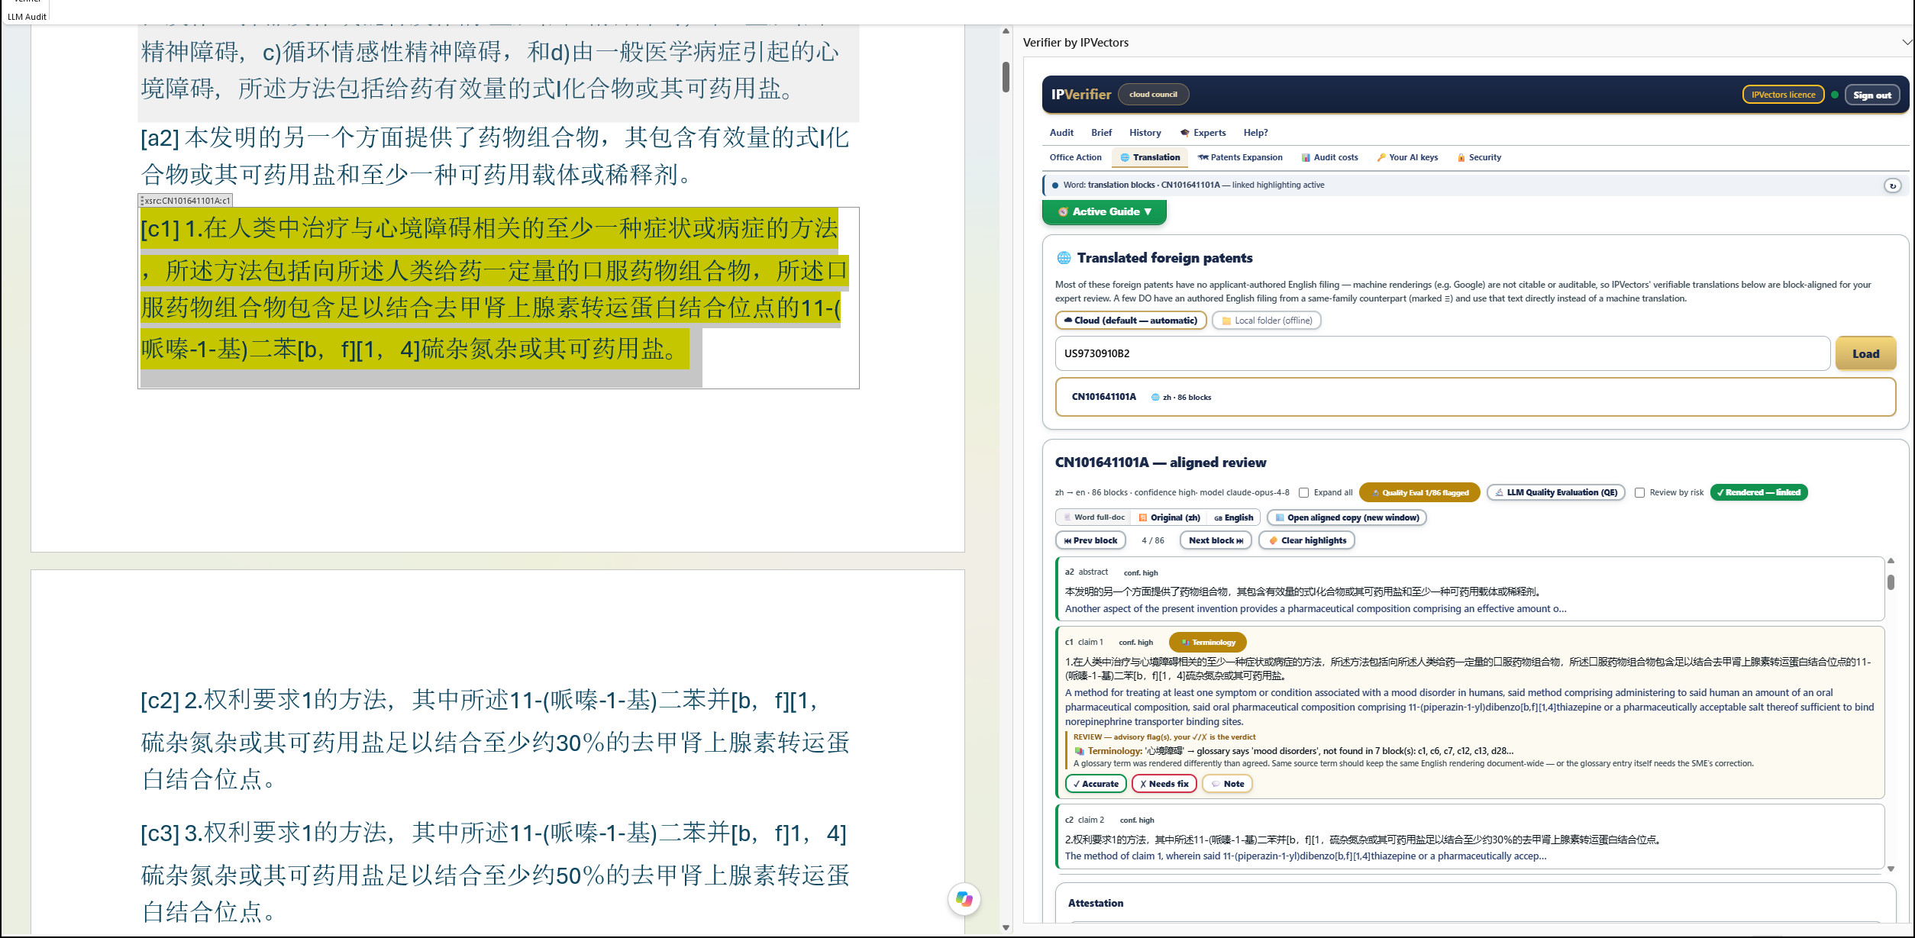Click the refresh icon in the Word status banner
1915x938 pixels.
[1892, 185]
